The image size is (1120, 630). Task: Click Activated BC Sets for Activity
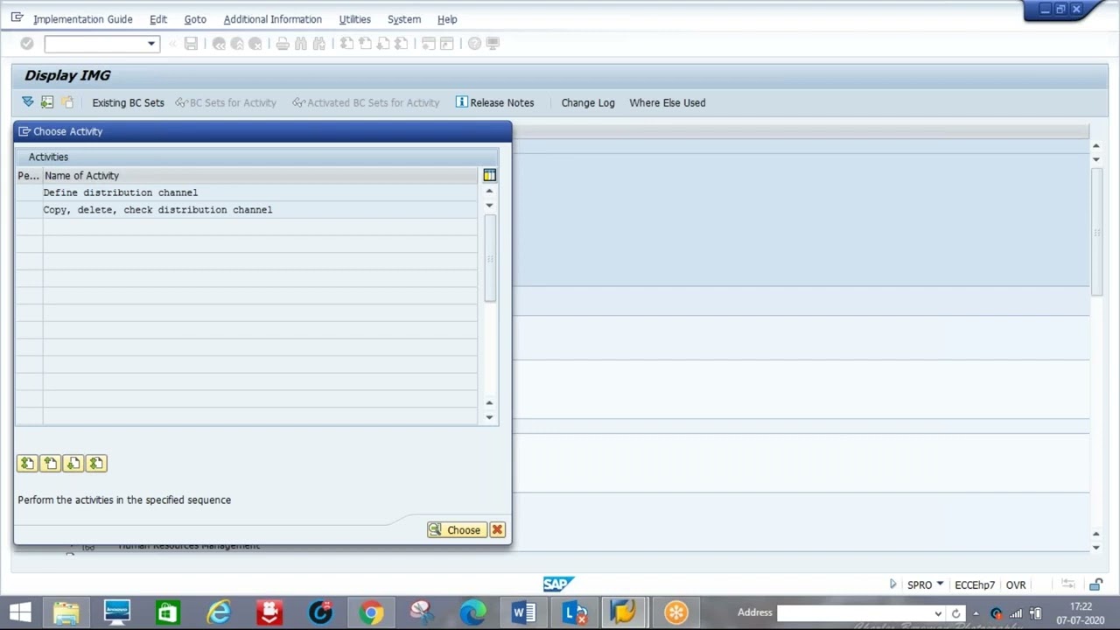[366, 102]
